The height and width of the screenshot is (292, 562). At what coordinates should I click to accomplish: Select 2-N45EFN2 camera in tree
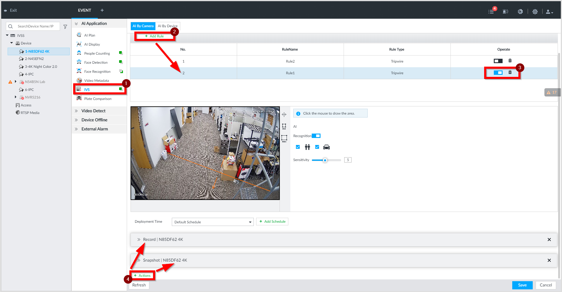pos(34,59)
